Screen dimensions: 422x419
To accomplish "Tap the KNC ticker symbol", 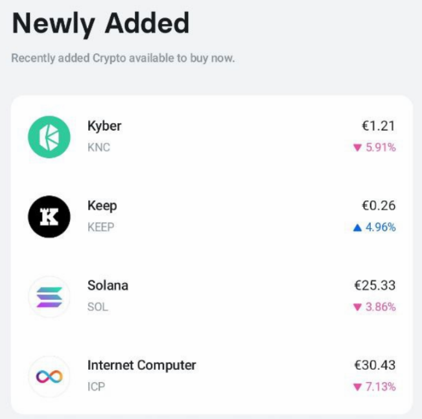I will coord(99,147).
